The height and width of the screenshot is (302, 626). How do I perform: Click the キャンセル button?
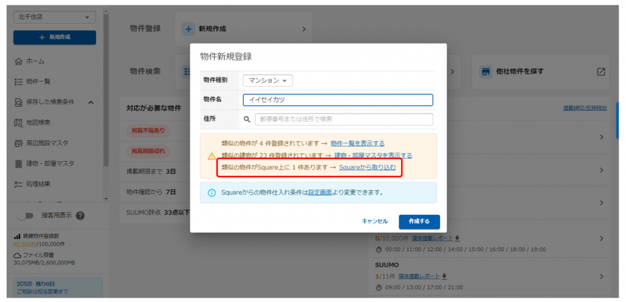[375, 221]
